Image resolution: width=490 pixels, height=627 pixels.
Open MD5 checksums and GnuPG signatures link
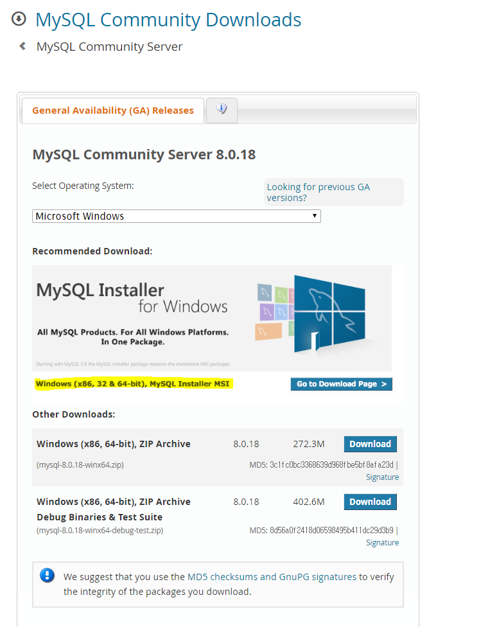pos(272,577)
